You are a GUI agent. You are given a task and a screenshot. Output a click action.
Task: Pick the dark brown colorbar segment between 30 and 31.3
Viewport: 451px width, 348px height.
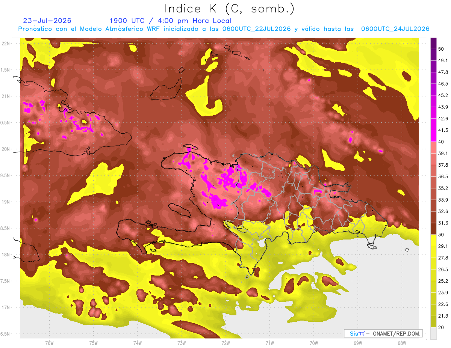(x=433, y=229)
